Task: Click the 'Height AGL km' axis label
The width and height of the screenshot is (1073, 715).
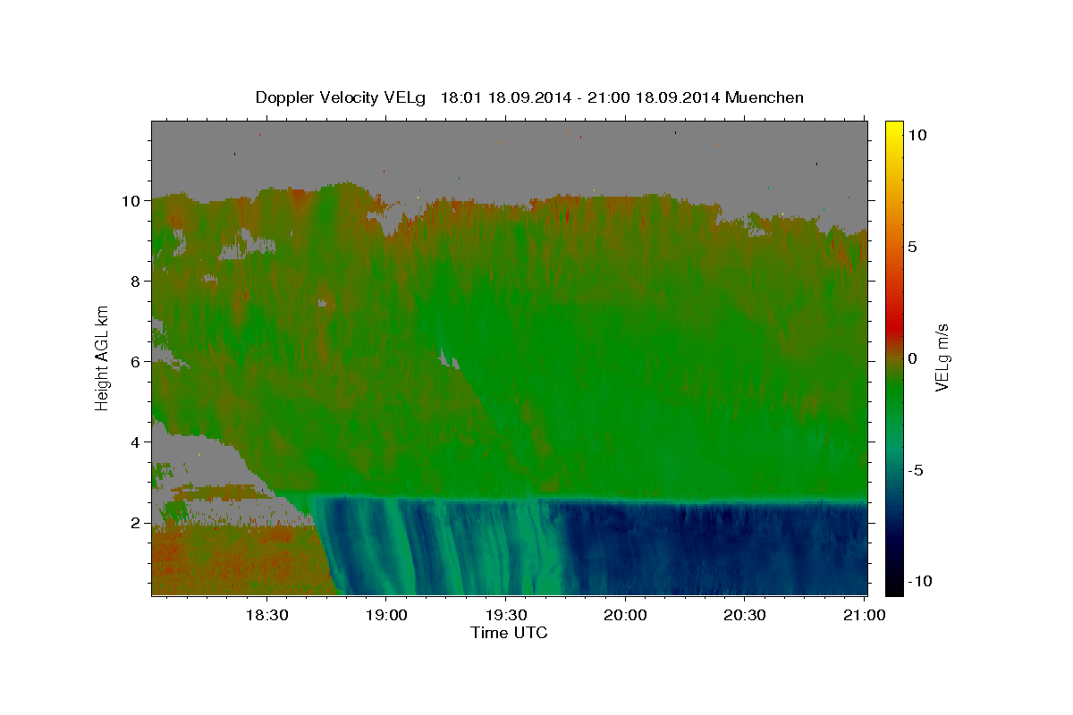Action: (102, 357)
